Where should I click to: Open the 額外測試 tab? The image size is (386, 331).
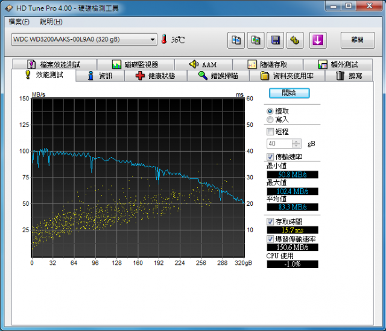tap(338, 64)
